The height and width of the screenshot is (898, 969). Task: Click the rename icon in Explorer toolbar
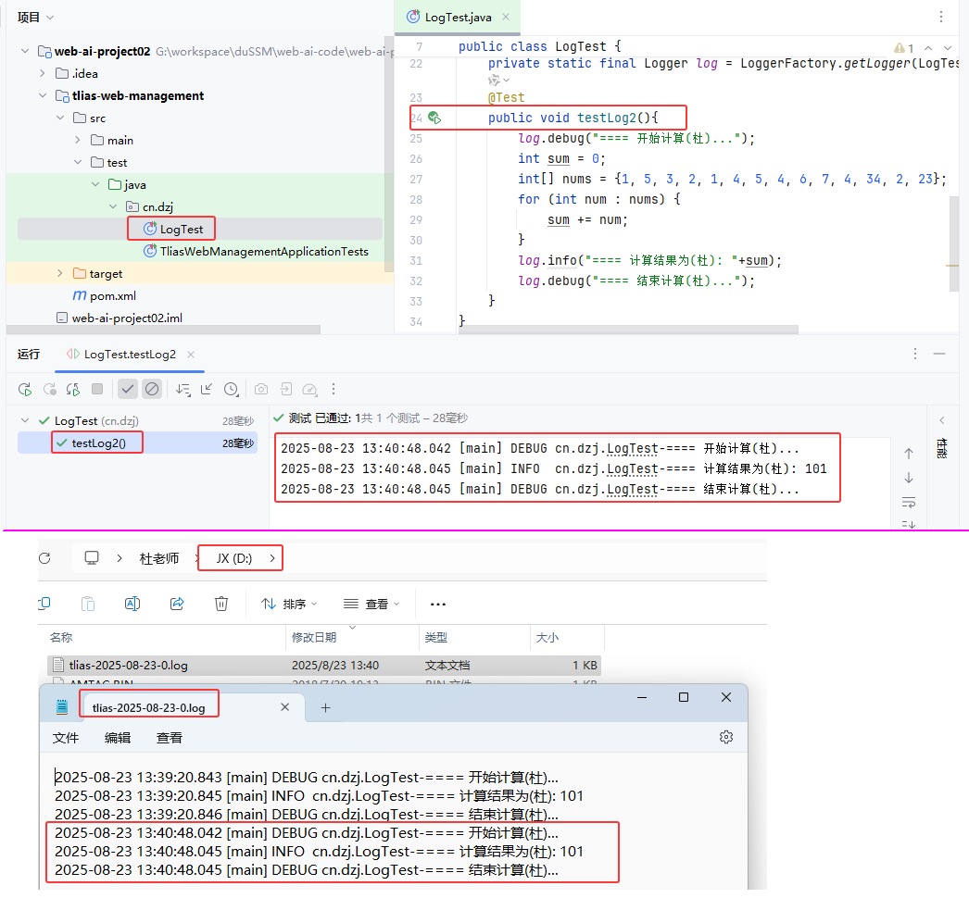tap(132, 604)
